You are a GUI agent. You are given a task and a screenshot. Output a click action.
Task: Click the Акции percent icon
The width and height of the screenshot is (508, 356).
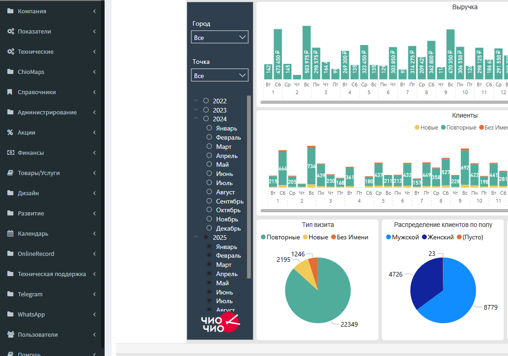pyautogui.click(x=10, y=132)
